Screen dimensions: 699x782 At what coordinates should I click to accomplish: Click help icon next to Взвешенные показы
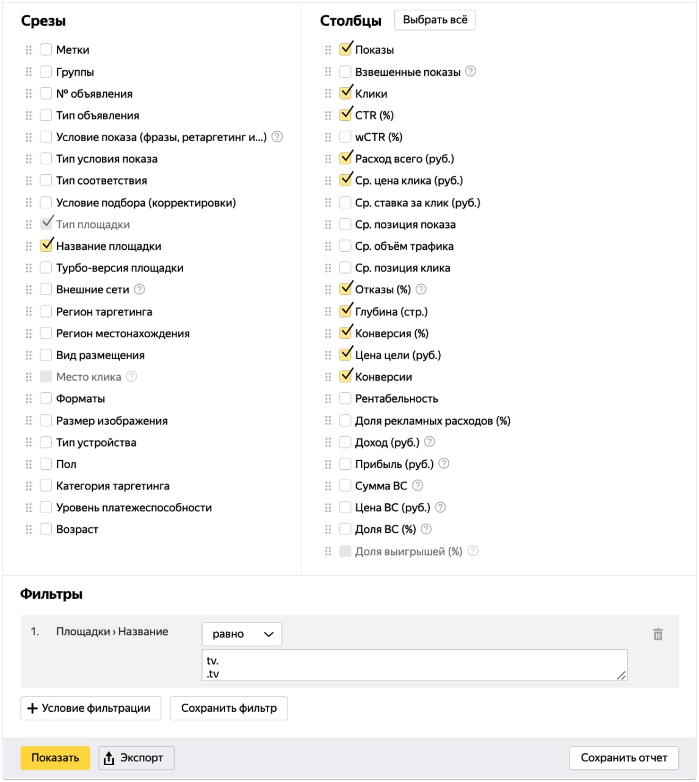[471, 71]
